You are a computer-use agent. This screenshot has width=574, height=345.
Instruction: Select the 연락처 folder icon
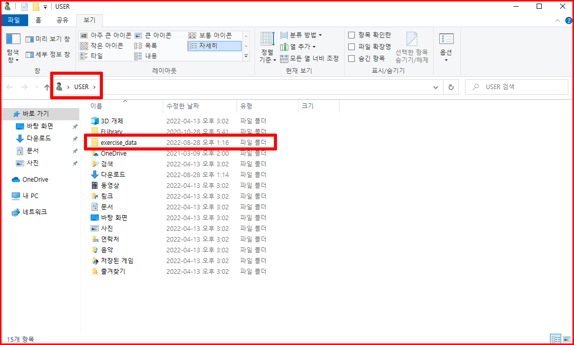point(95,239)
